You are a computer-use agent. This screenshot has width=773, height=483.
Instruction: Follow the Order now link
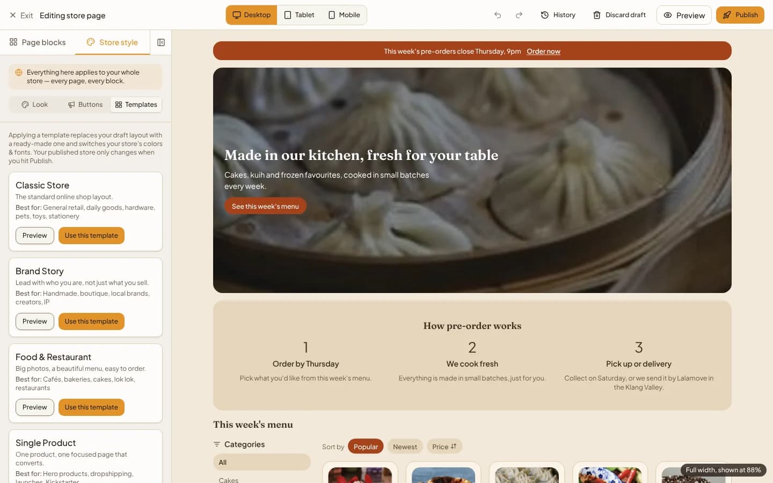[543, 52]
